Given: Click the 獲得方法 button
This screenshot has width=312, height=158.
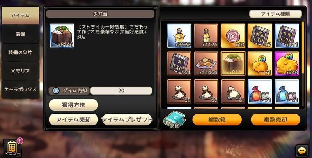Looking at the screenshot, I should pos(73,105).
